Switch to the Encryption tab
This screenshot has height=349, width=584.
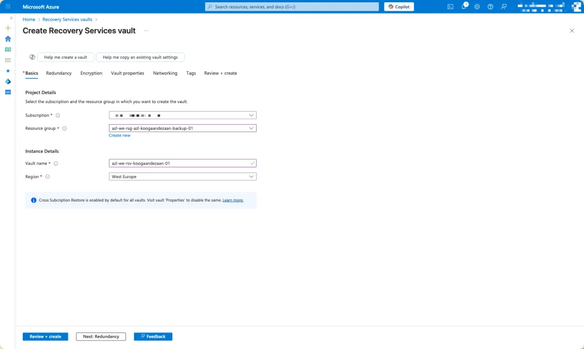(x=91, y=73)
